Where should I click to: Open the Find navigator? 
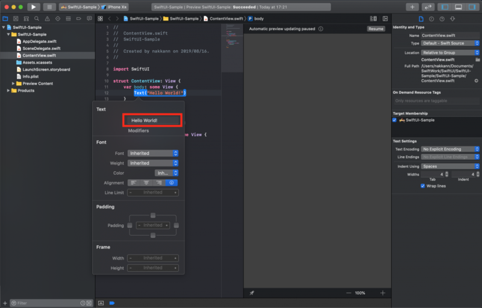pos(37,19)
